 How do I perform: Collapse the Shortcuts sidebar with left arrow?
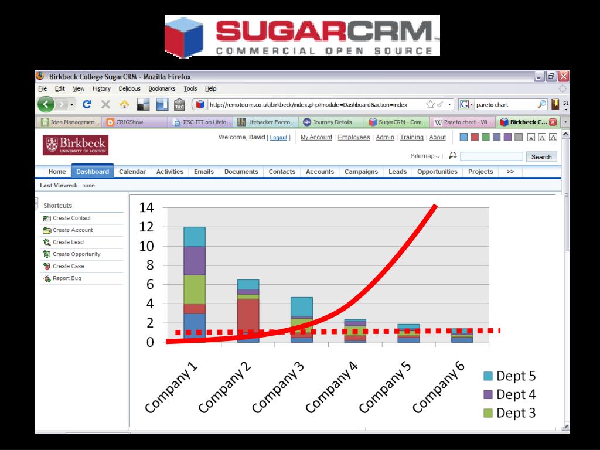[x=36, y=203]
